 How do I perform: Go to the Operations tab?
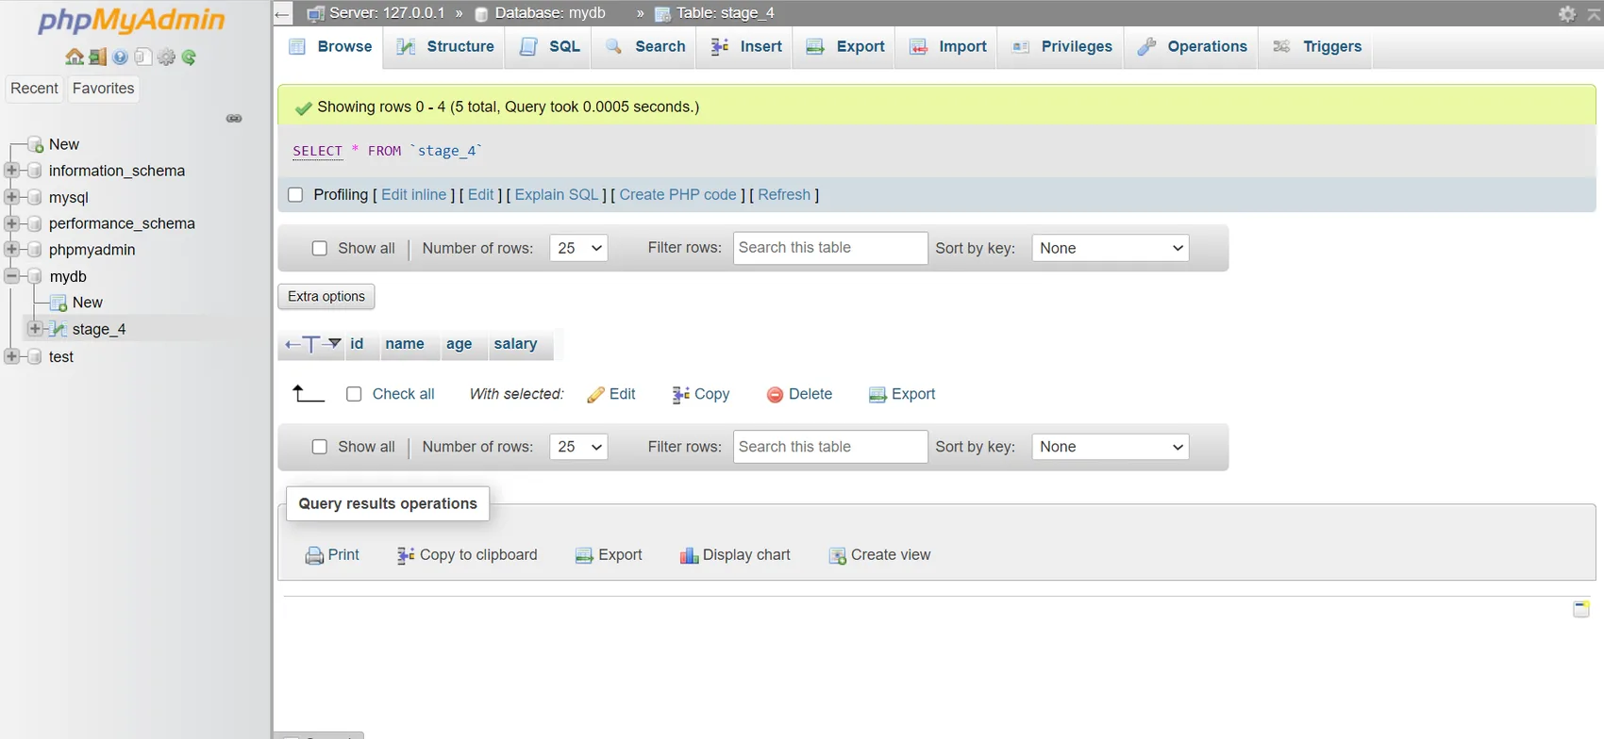[x=1192, y=47]
